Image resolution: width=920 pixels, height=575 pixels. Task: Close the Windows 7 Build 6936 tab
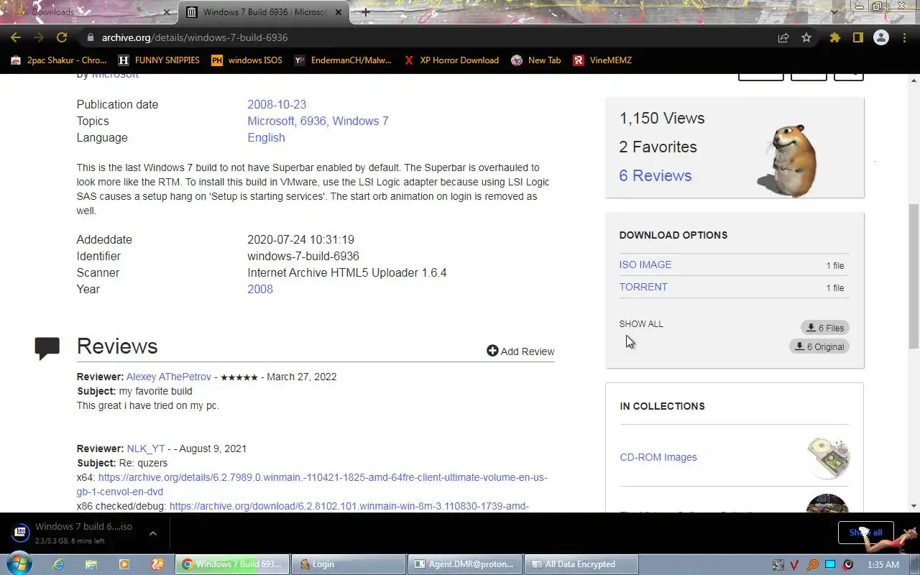[339, 12]
